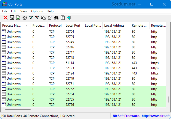
Task: Open the Help menu
Action: [50, 11]
